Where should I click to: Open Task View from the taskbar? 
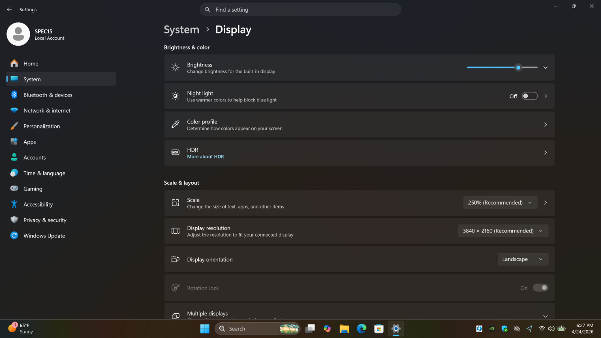pyautogui.click(x=310, y=329)
